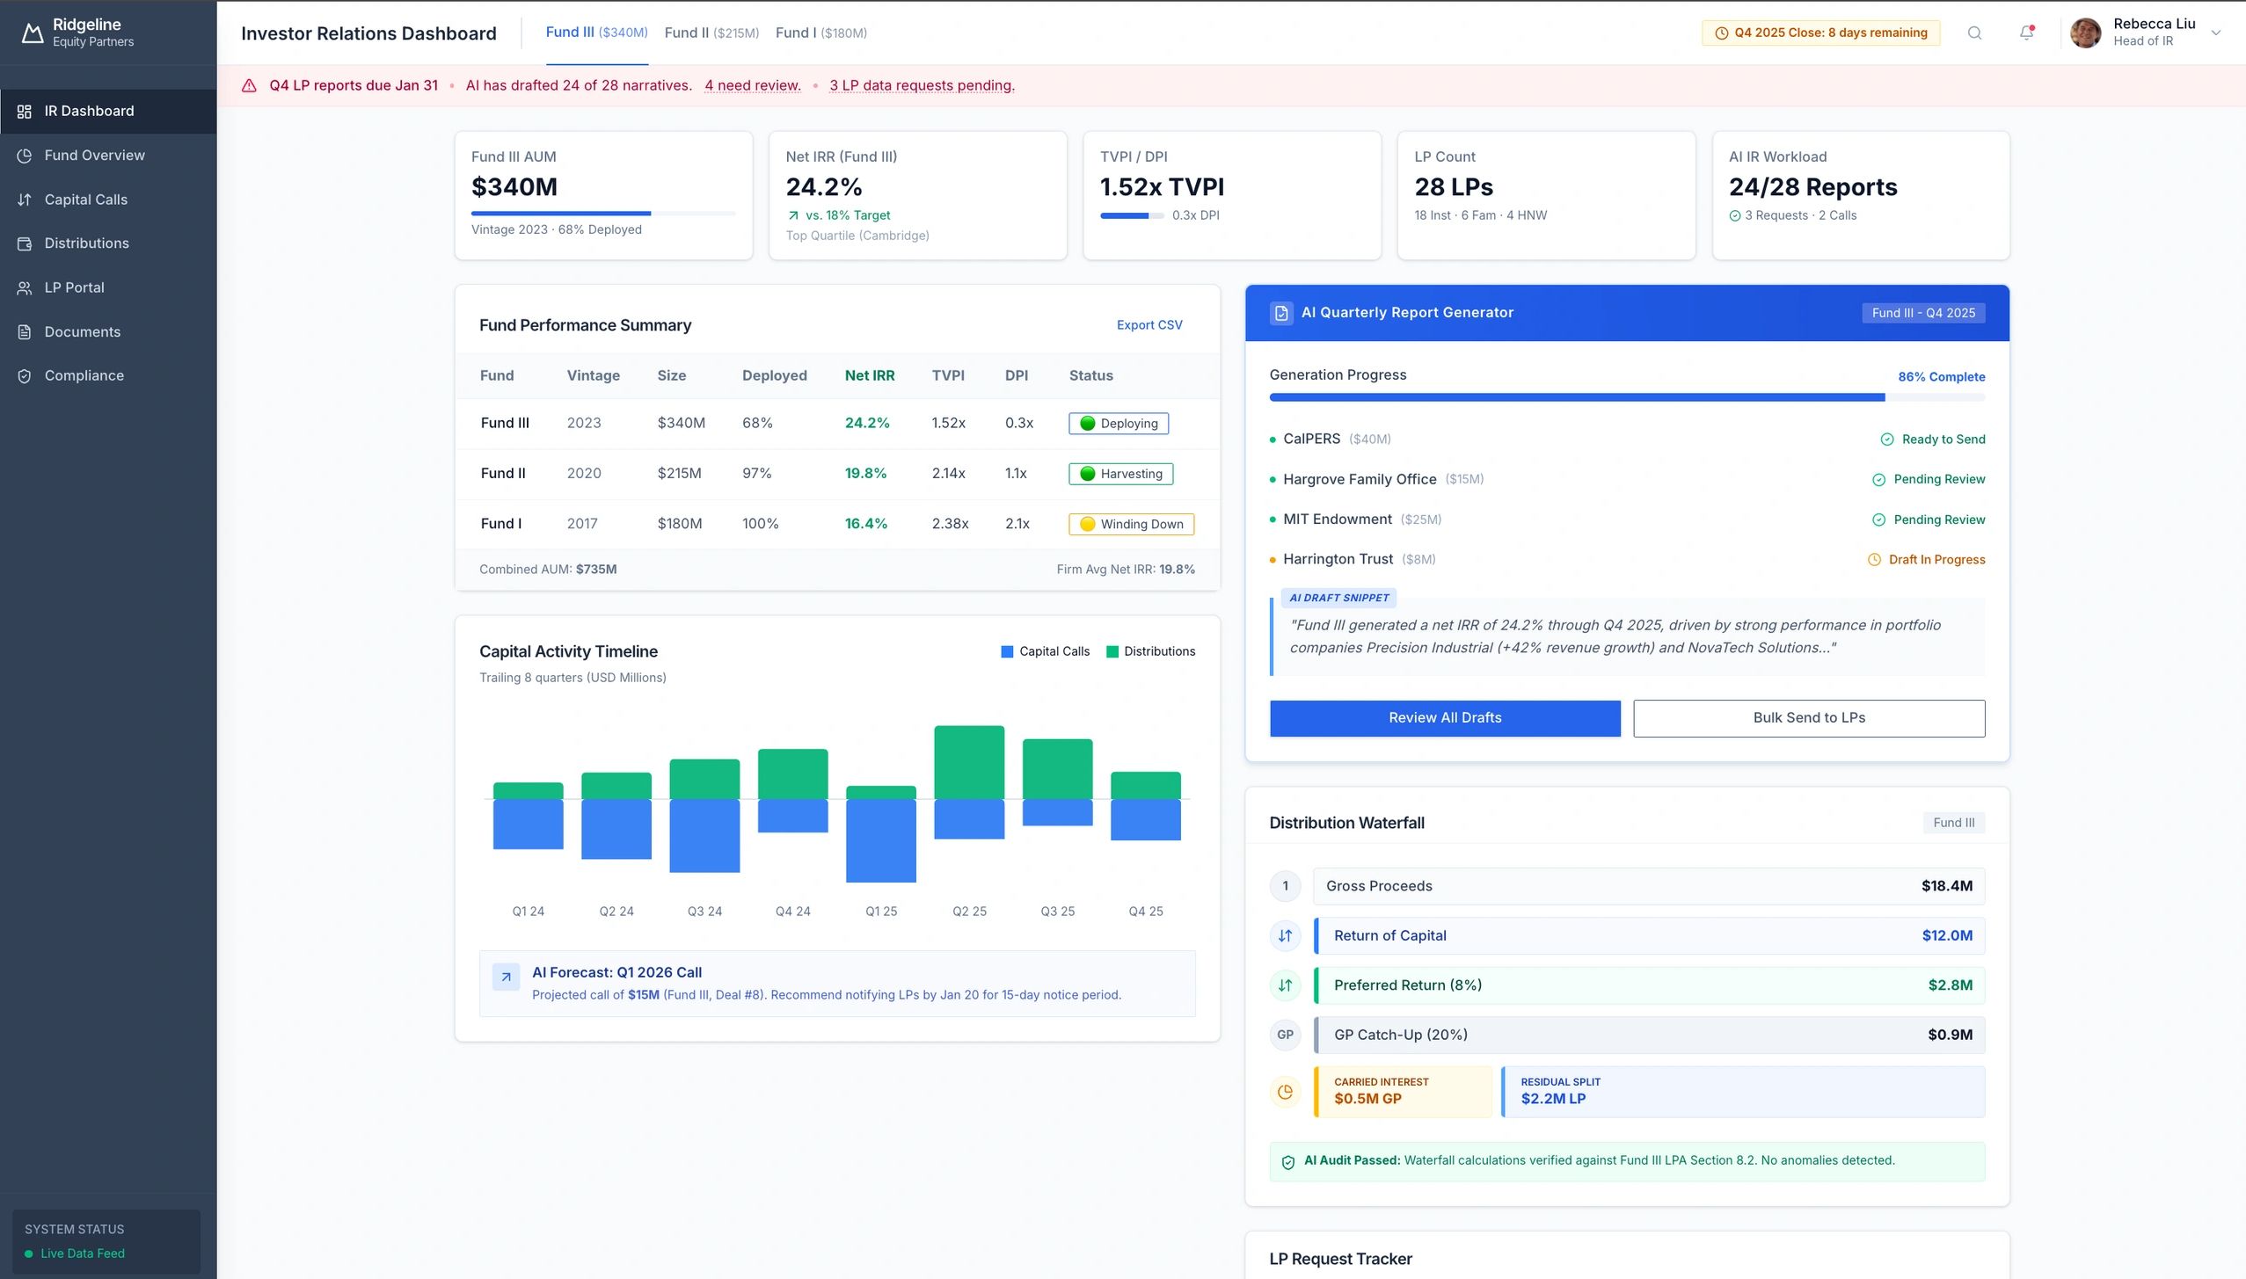Image resolution: width=2246 pixels, height=1279 pixels.
Task: Click Review All Drafts
Action: pos(1444,717)
